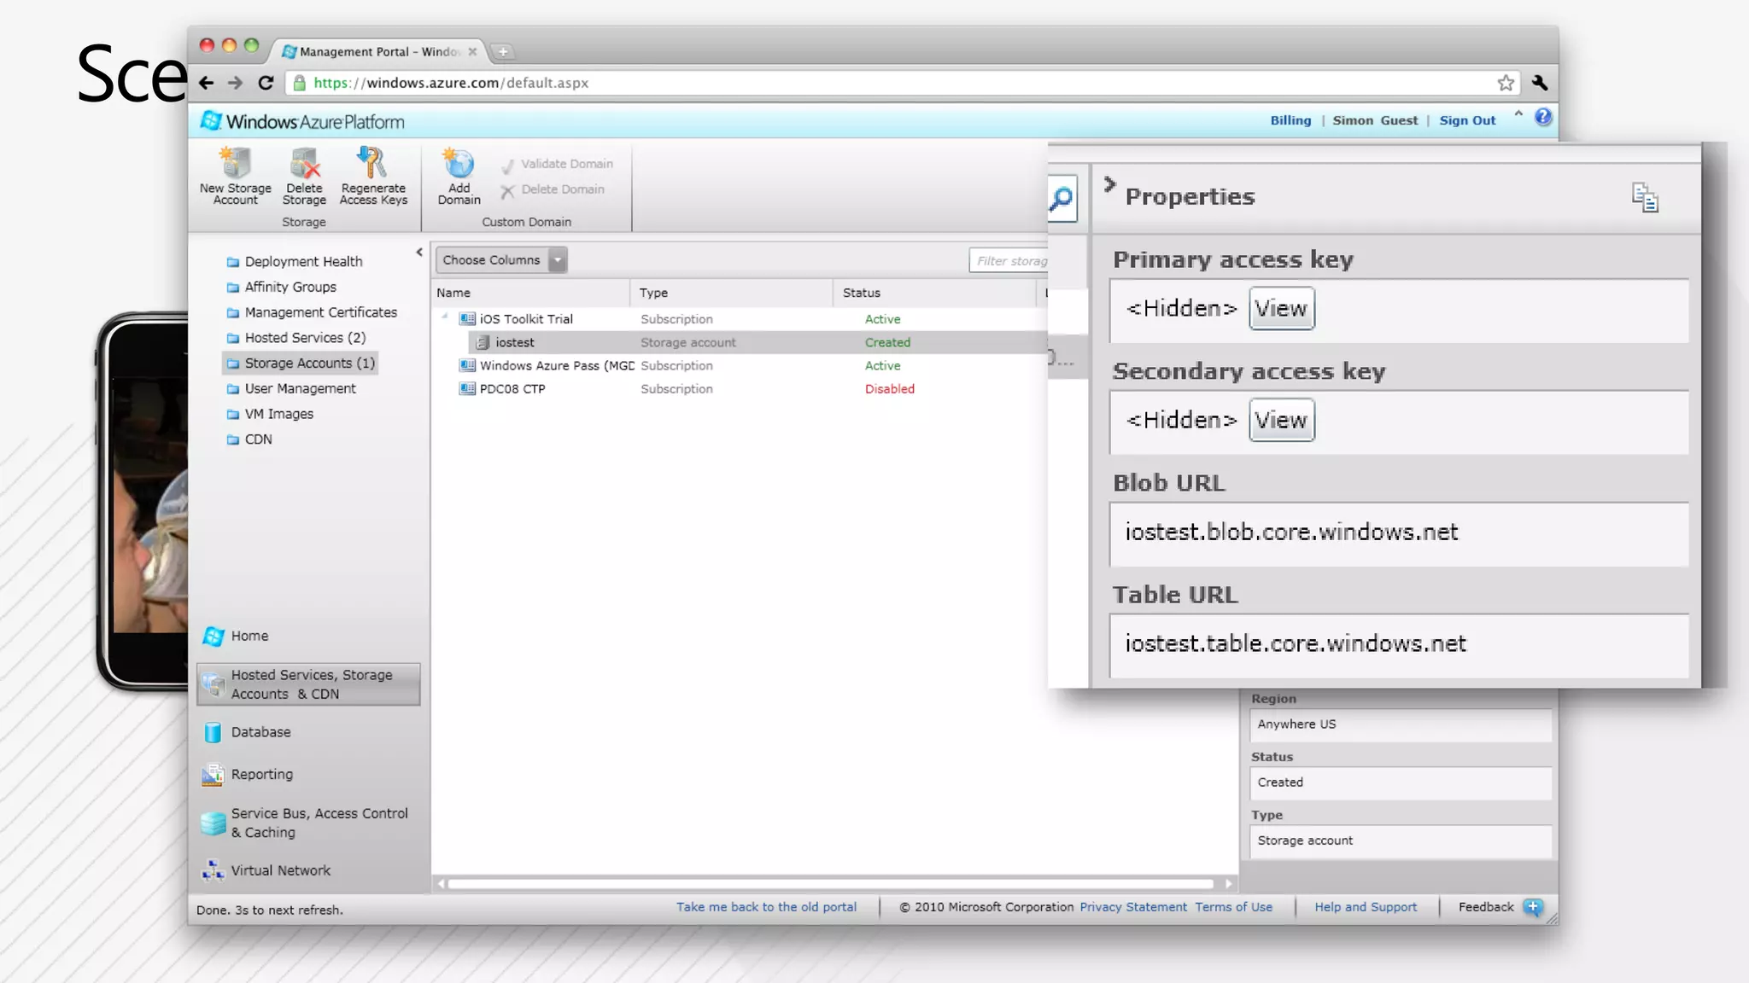The image size is (1749, 983).
Task: Open the browser wrench settings menu
Action: [x=1540, y=83]
